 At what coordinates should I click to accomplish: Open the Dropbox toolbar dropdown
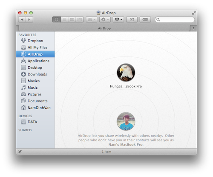(118, 20)
